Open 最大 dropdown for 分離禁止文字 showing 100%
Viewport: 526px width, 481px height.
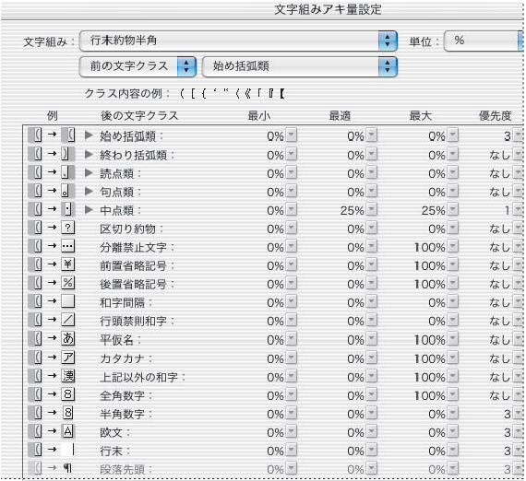(453, 247)
